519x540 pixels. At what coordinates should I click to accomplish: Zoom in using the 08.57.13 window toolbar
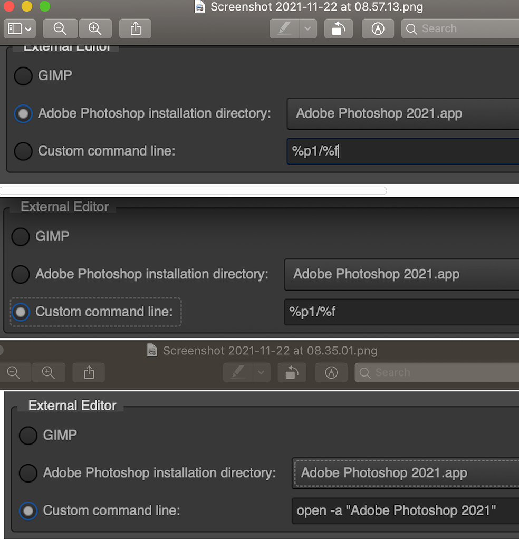[x=95, y=28]
